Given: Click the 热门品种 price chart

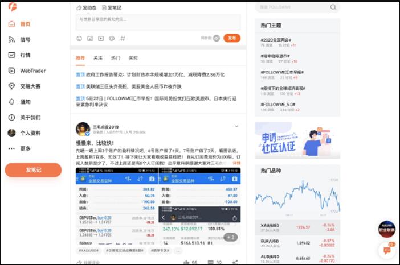Looking at the screenshot, I should point(297,196).
